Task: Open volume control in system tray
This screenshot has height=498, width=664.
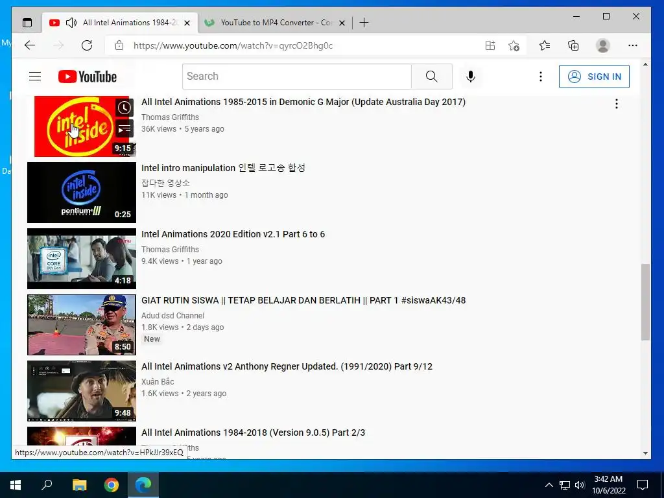Action: point(580,485)
